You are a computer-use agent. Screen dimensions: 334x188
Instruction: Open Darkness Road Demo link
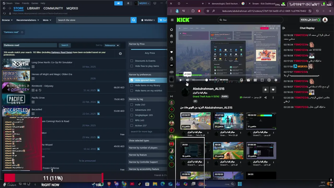(x=62, y=52)
